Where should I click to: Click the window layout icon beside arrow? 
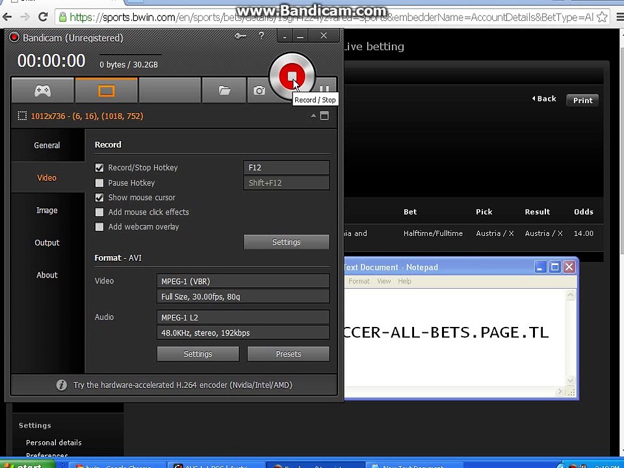coord(324,116)
